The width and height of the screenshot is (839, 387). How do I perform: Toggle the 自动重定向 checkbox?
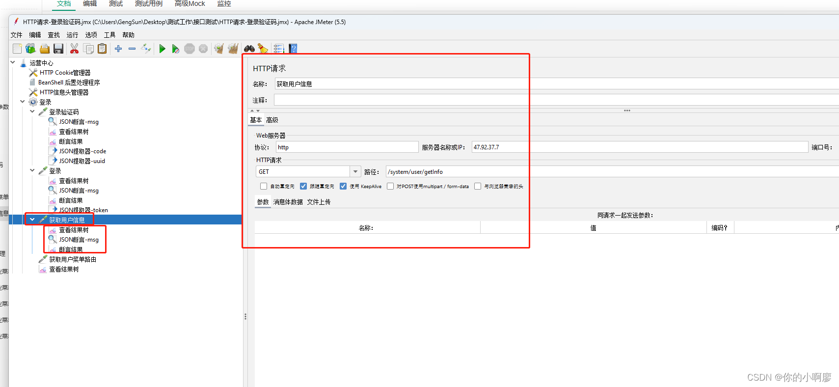click(x=264, y=186)
